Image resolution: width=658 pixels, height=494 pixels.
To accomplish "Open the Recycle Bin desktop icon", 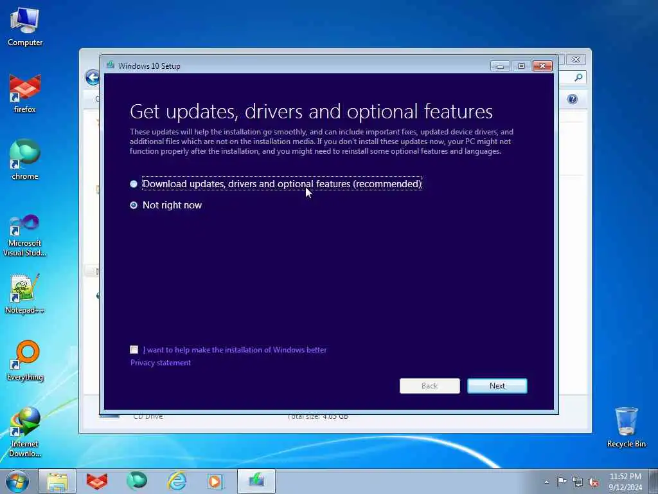I will (x=626, y=427).
